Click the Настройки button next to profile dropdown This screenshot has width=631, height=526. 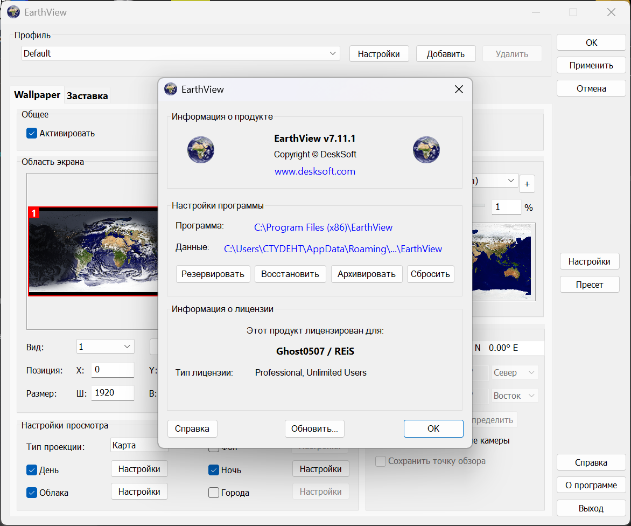click(x=378, y=54)
